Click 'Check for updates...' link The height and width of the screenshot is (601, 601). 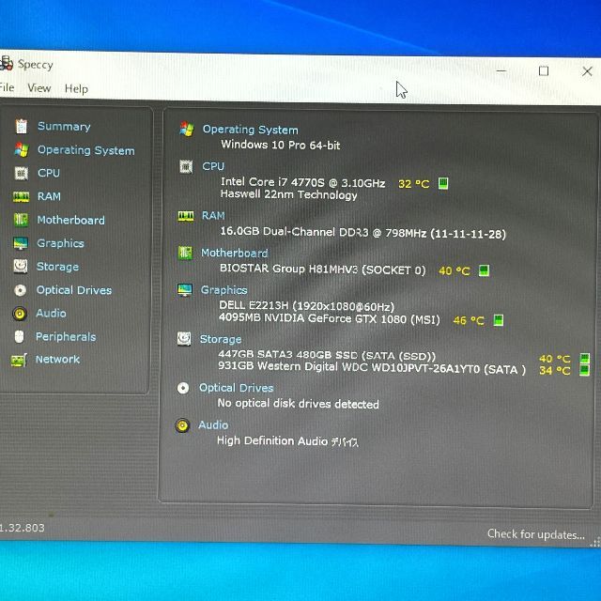click(536, 534)
